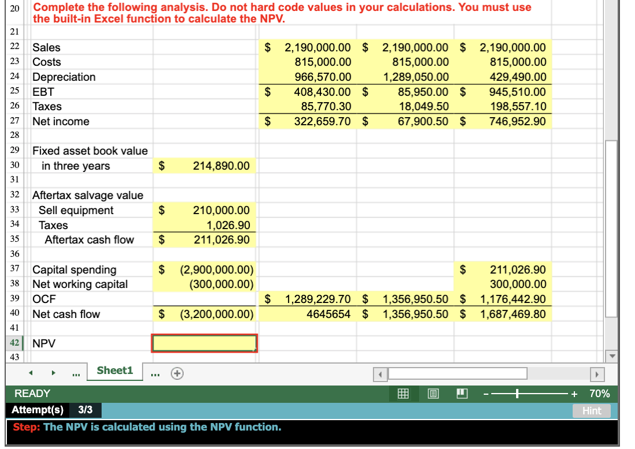Select the NPV answer input cell
This screenshot has height=449, width=635.
204,343
